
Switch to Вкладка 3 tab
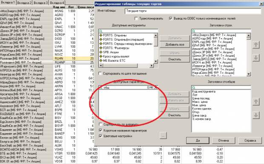click(x=40, y=3)
